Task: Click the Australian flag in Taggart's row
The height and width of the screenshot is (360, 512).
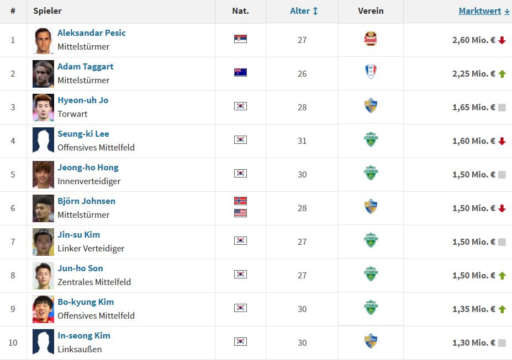Action: click(240, 73)
